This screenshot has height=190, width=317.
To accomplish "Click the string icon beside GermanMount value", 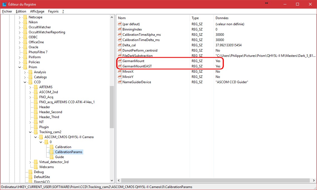I will coord(120,61).
